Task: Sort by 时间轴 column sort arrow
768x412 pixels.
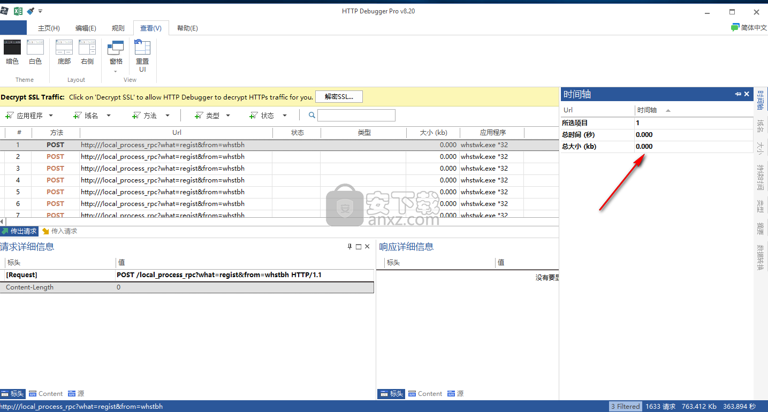Action: click(x=668, y=111)
